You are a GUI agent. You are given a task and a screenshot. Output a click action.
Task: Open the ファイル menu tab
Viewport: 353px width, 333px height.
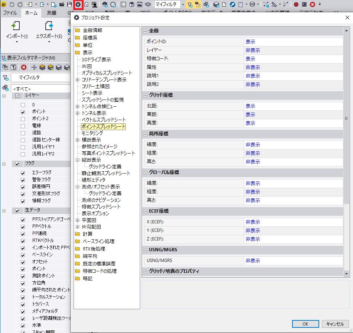coord(10,13)
